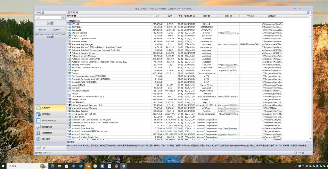Click the Bandizip Professional program icon
The height and width of the screenshot is (169, 328).
[x=70, y=65]
